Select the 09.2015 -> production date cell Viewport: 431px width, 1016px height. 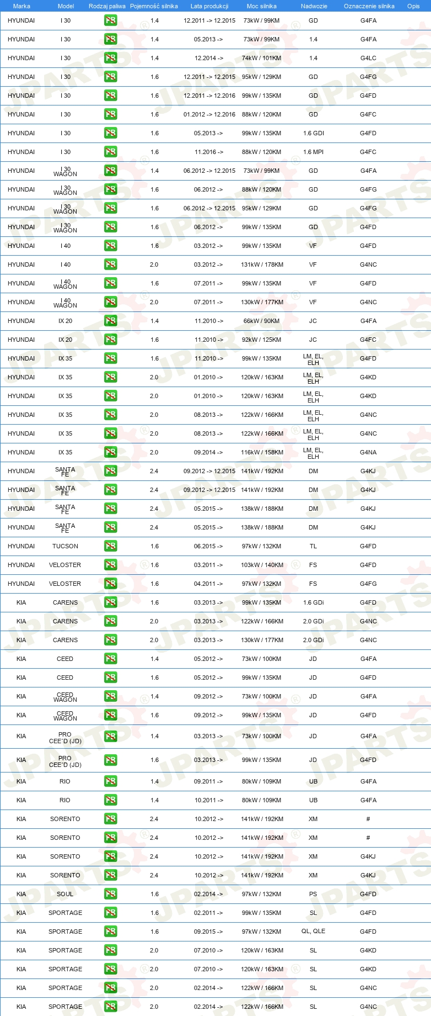[x=208, y=932]
